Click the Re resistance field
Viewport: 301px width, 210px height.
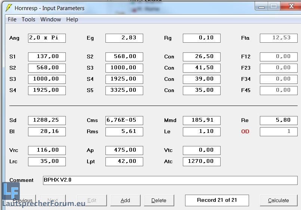tap(279, 120)
